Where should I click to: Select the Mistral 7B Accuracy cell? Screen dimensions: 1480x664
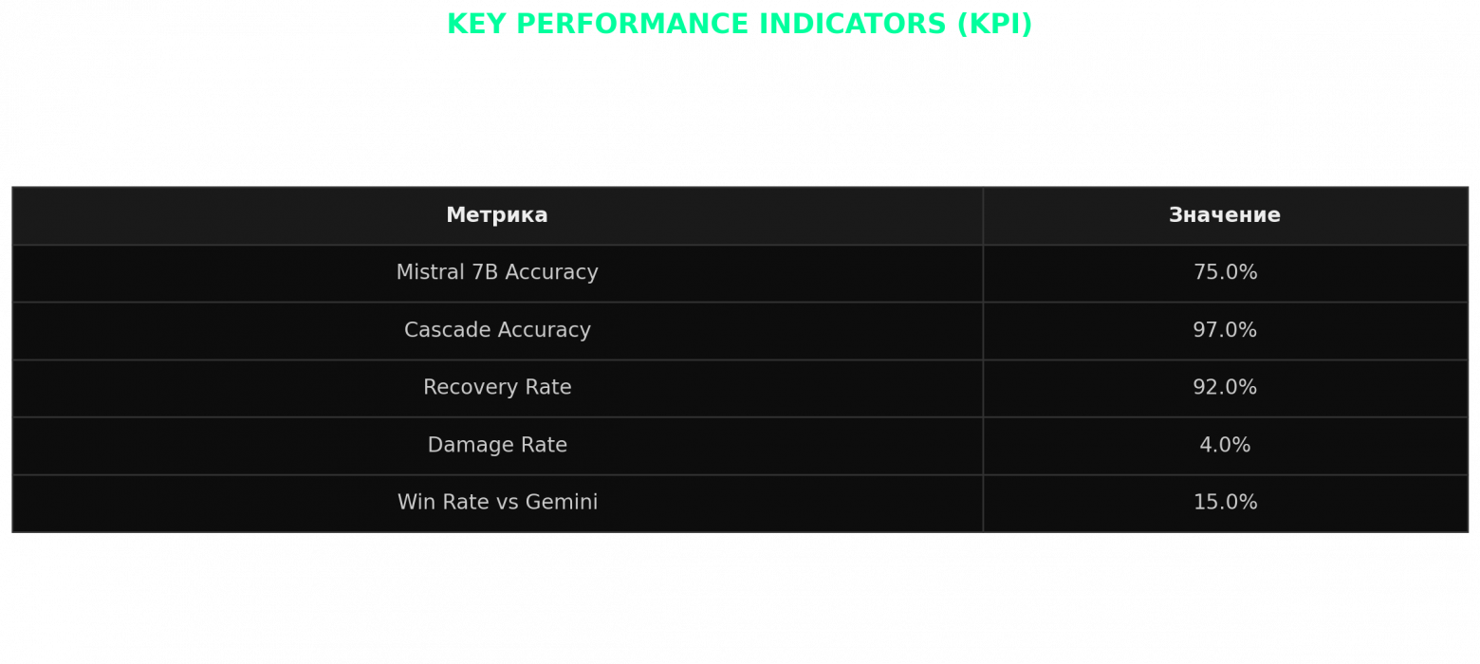click(497, 273)
